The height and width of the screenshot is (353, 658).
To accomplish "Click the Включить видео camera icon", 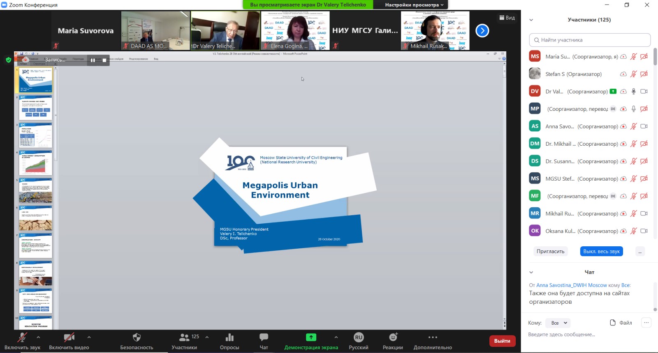I will point(69,337).
